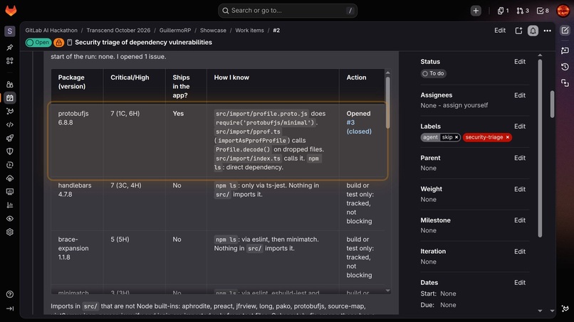Viewport: 574px width, 322px height.
Task: Open the Secure shield icon in sidebar
Action: click(x=10, y=151)
